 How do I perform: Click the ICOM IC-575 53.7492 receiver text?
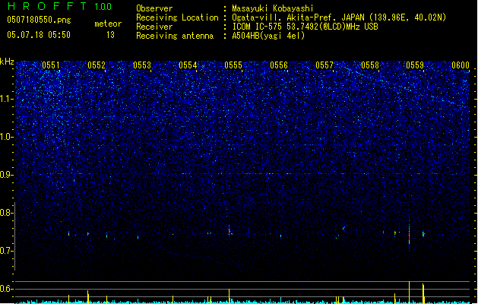click(305, 27)
